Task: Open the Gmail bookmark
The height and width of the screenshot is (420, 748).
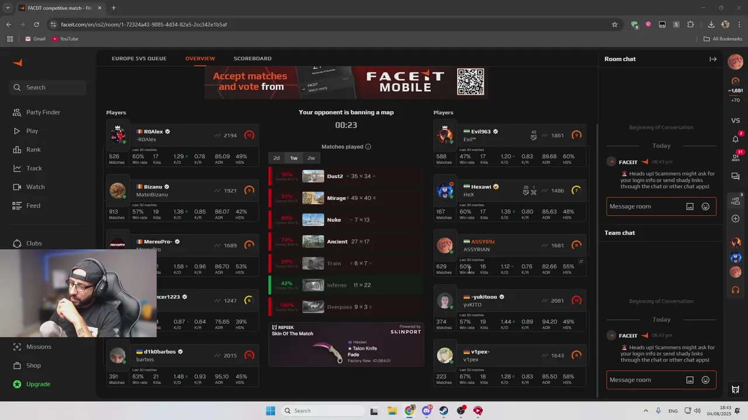Action: click(x=35, y=39)
